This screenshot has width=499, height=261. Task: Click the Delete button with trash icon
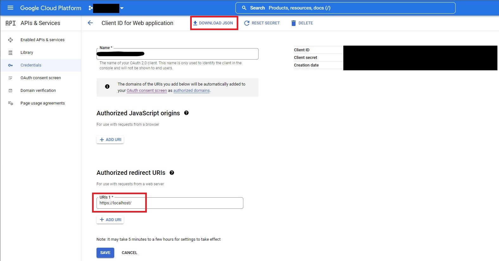coord(302,23)
